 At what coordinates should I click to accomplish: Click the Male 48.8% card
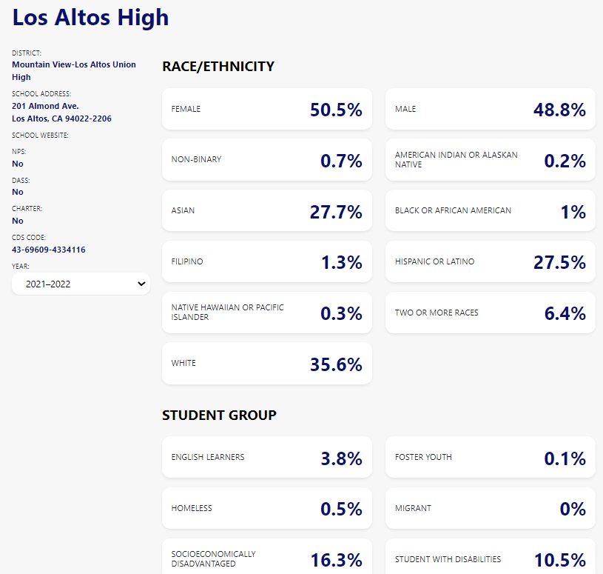tap(490, 110)
